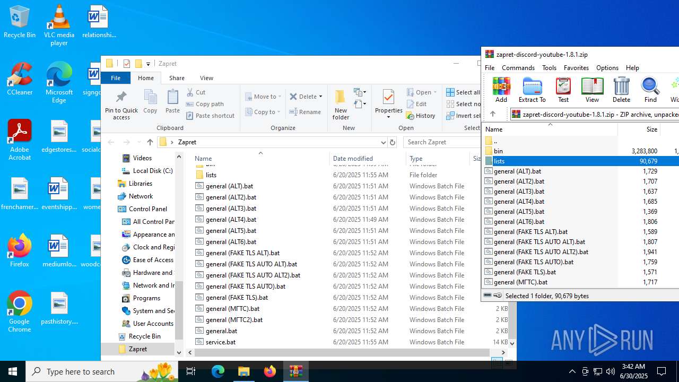679x382 pixels.
Task: Click the View icon in WinRAR toolbar
Action: point(592,89)
